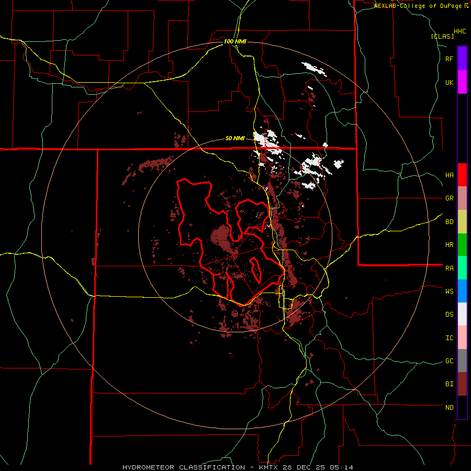
Task: Click the 100 NMI range ring label
Action: coord(235,41)
